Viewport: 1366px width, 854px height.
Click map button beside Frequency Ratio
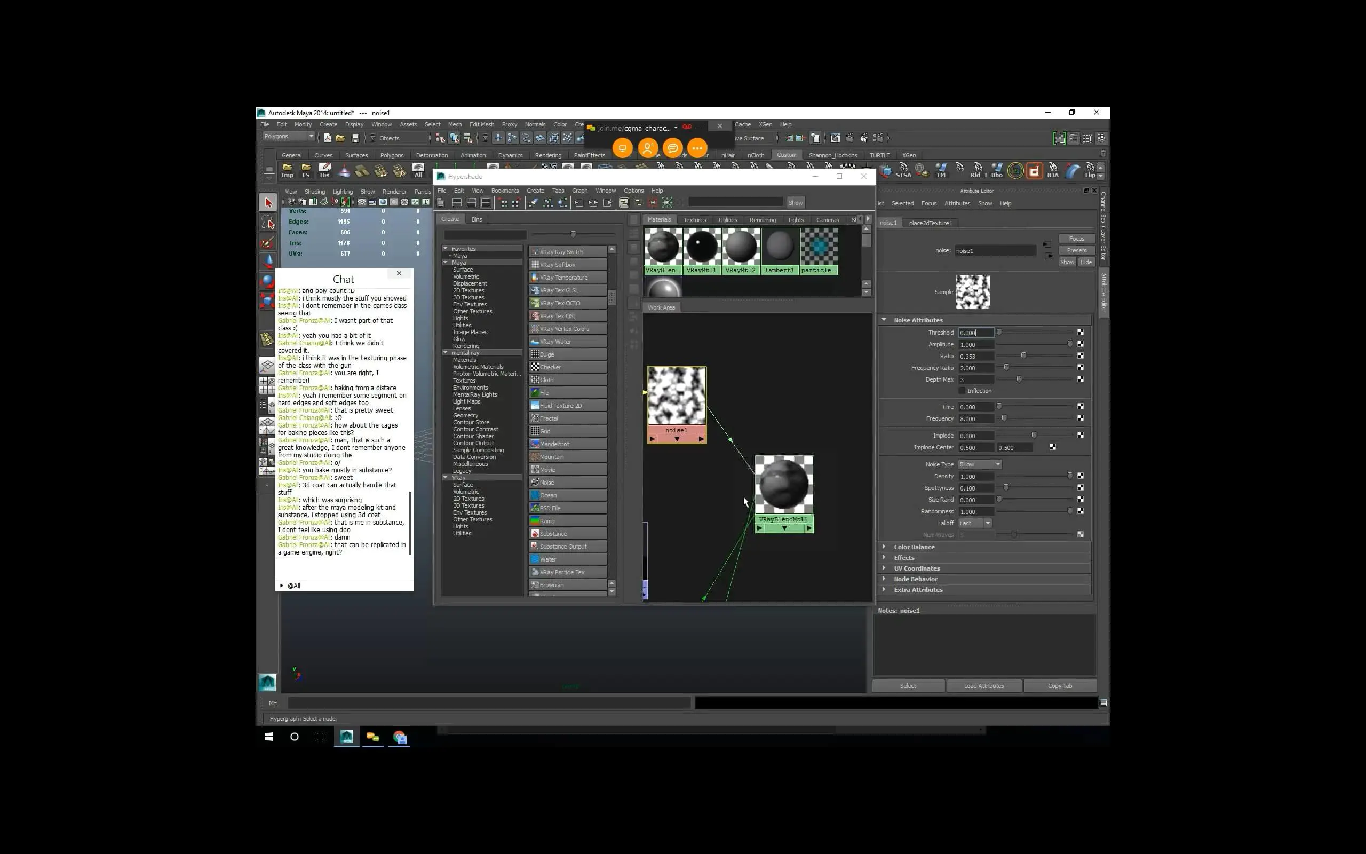1081,368
